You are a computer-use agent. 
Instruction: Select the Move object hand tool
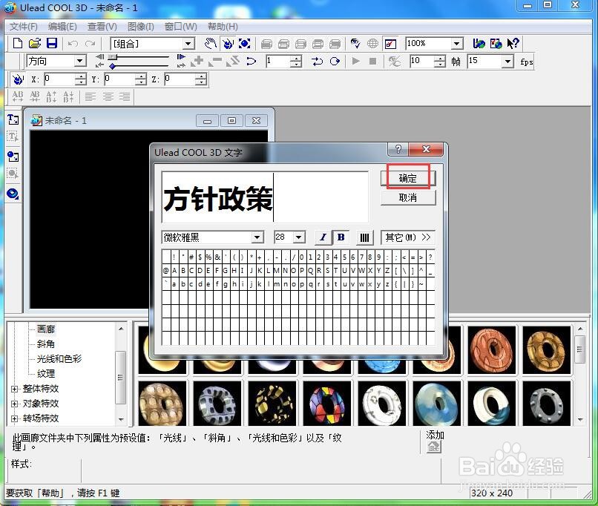tap(210, 44)
